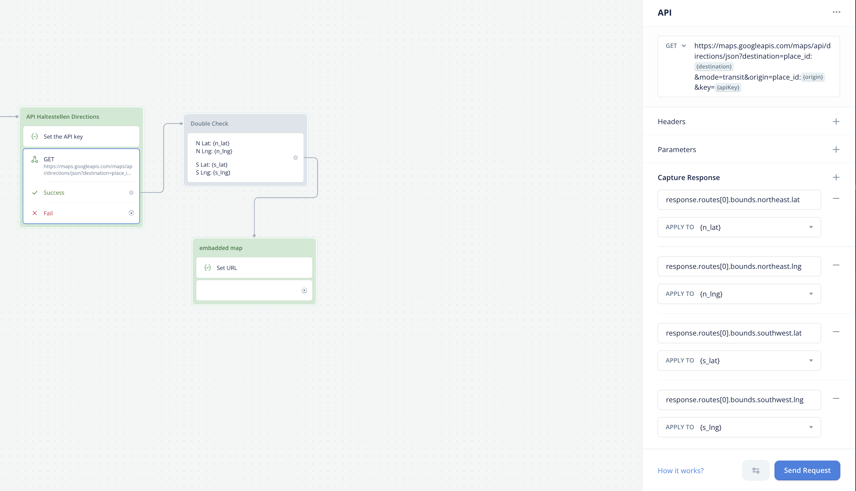Viewport: 856px width, 491px height.
Task: Select the Double Check output port
Action: [x=295, y=158]
